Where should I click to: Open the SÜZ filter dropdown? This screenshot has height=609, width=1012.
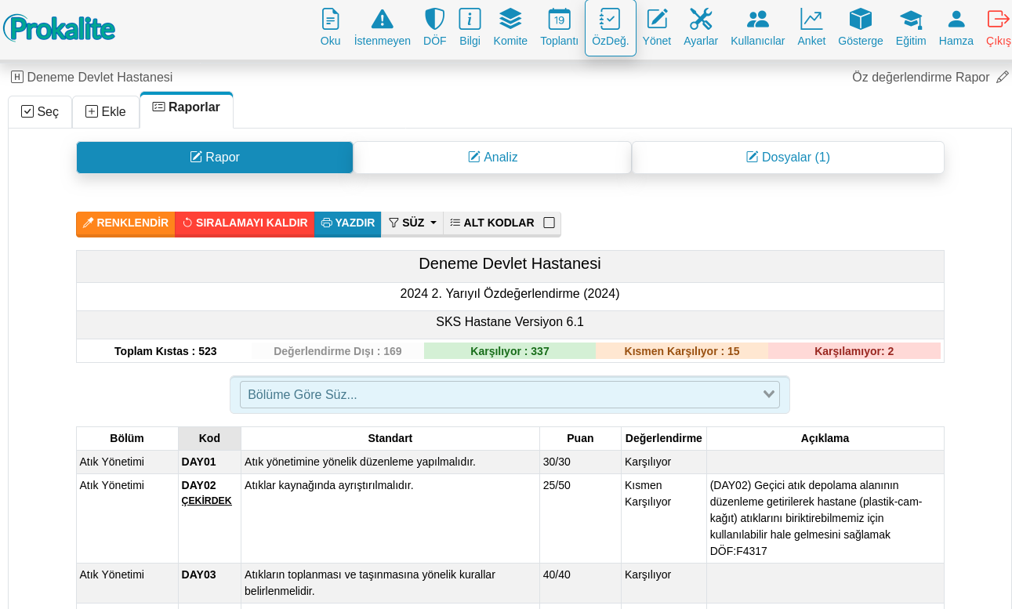coord(412,223)
